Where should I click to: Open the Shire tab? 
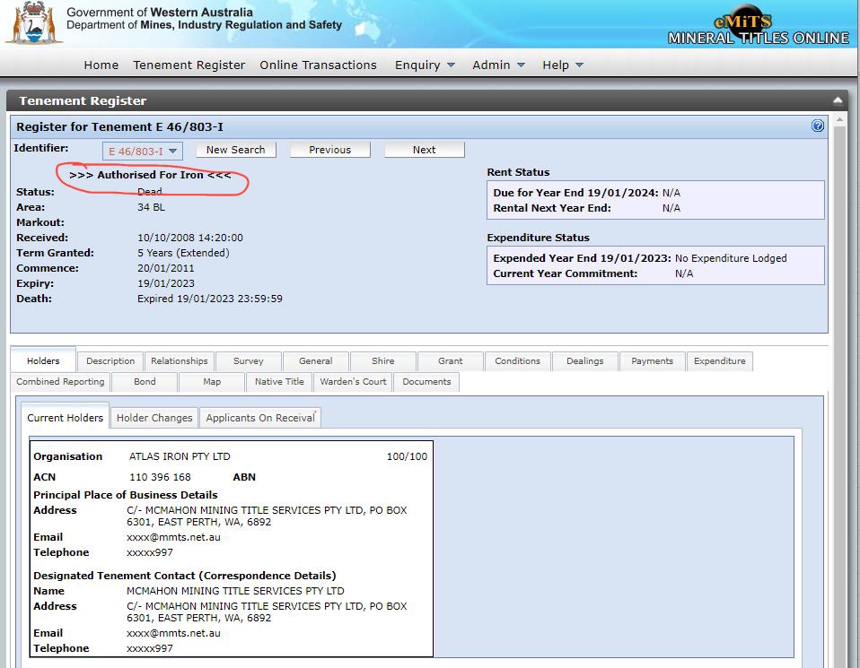point(382,361)
